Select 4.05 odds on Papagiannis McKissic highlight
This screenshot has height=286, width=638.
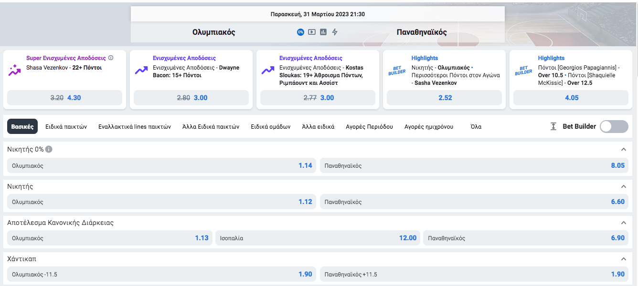coord(571,98)
